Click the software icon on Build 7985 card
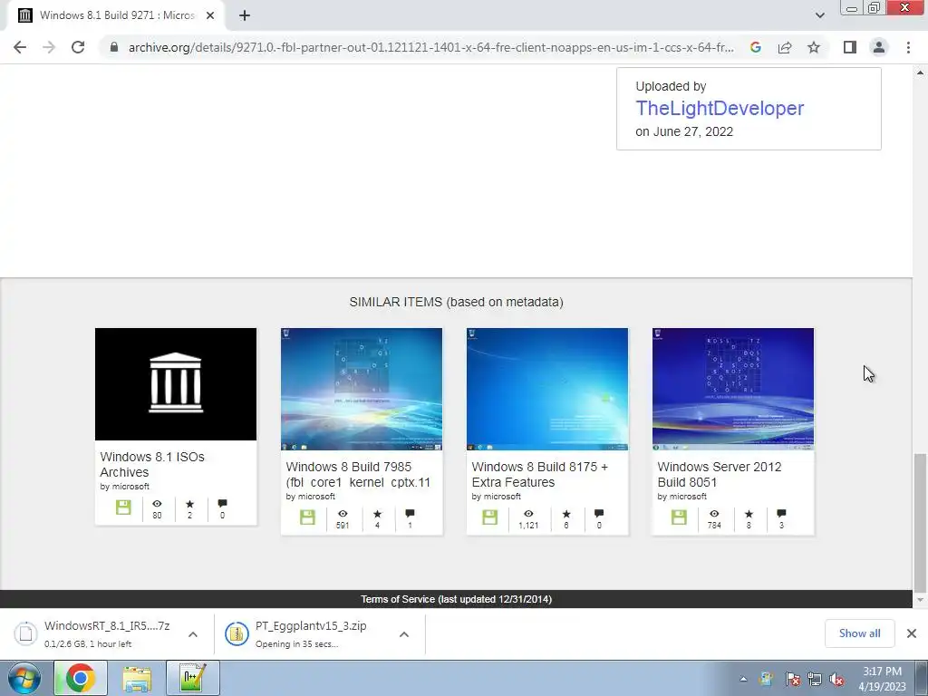928x696 pixels. click(x=308, y=517)
